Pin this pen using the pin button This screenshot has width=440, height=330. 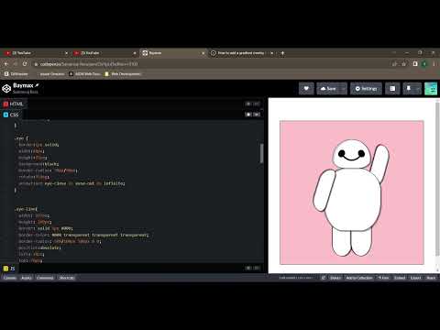pyautogui.click(x=409, y=89)
